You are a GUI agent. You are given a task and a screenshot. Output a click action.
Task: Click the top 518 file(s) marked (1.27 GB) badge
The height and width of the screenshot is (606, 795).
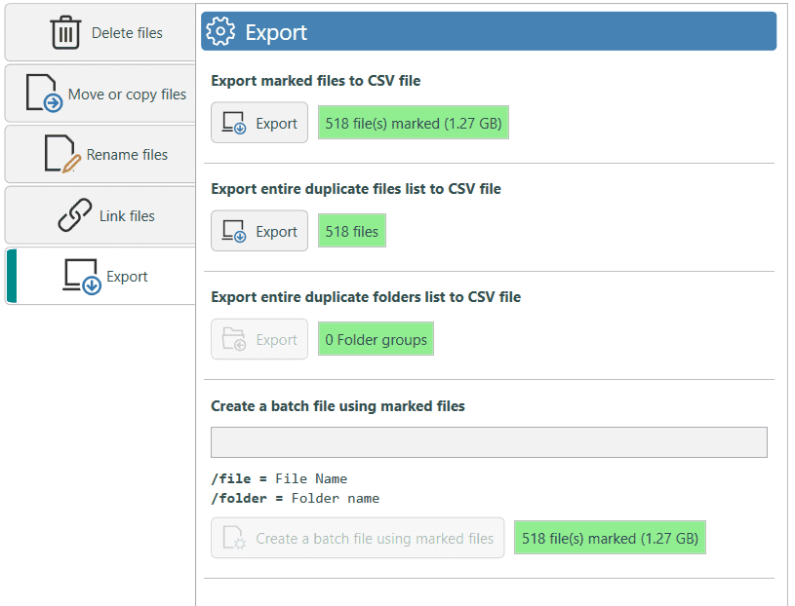coord(414,124)
